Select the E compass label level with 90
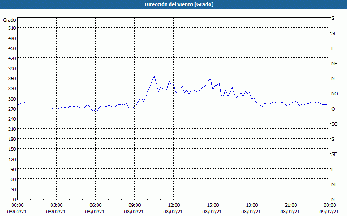Image resolution: width=347 pixels, height=216 pixels. [x=333, y=169]
